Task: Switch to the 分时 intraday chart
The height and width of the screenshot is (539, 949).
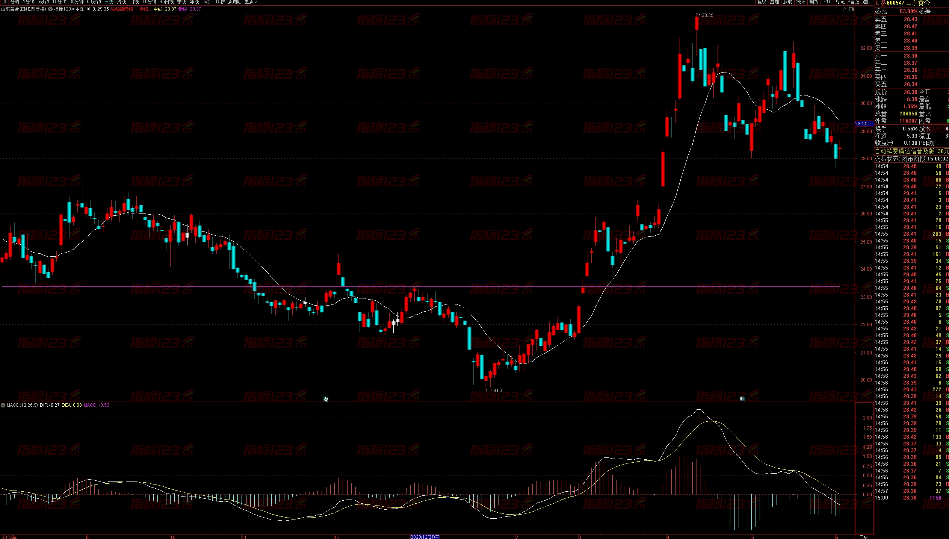Action: pyautogui.click(x=15, y=2)
